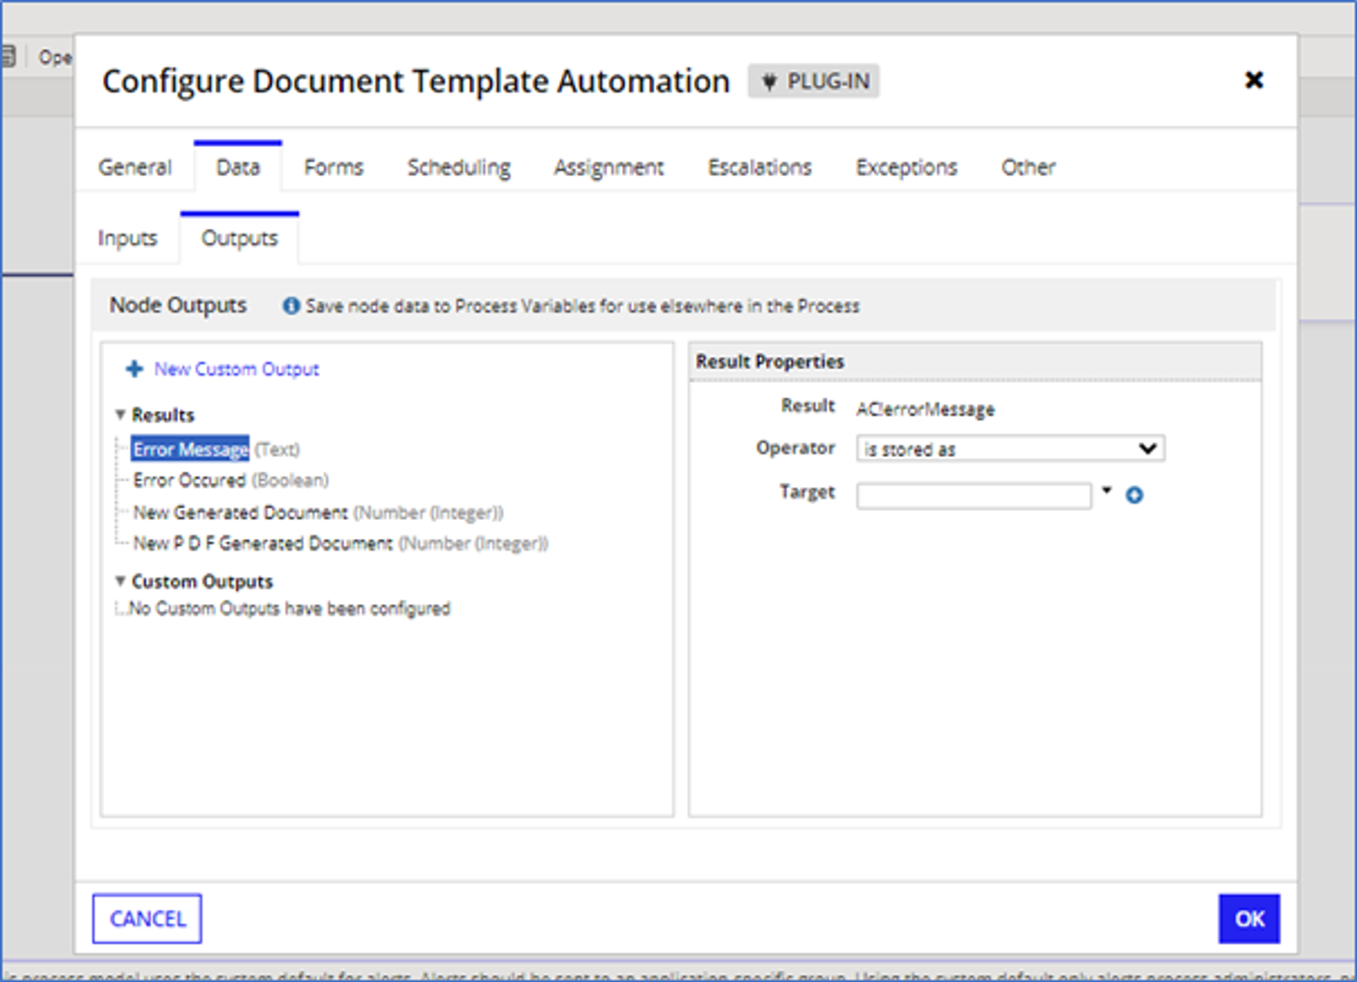Switch to the General tab
Viewport: 1357px width, 982px height.
point(135,167)
